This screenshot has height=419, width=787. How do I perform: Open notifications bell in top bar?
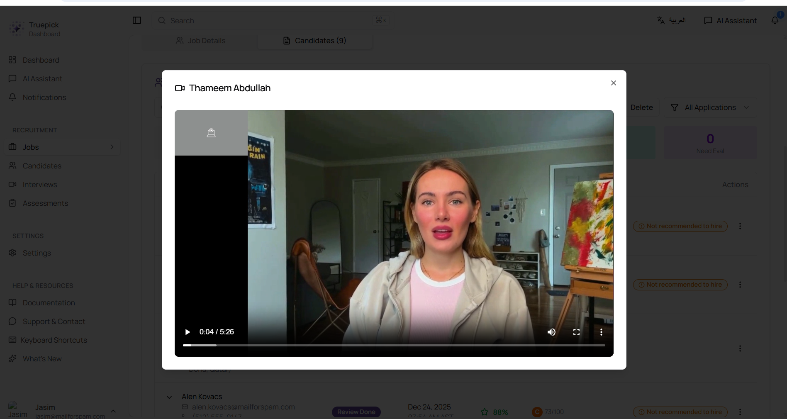pos(775,20)
